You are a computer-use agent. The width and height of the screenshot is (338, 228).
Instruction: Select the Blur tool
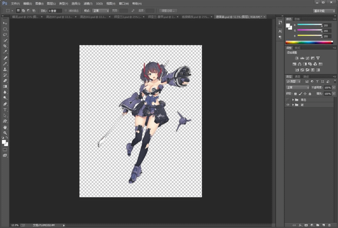[x=5, y=92]
